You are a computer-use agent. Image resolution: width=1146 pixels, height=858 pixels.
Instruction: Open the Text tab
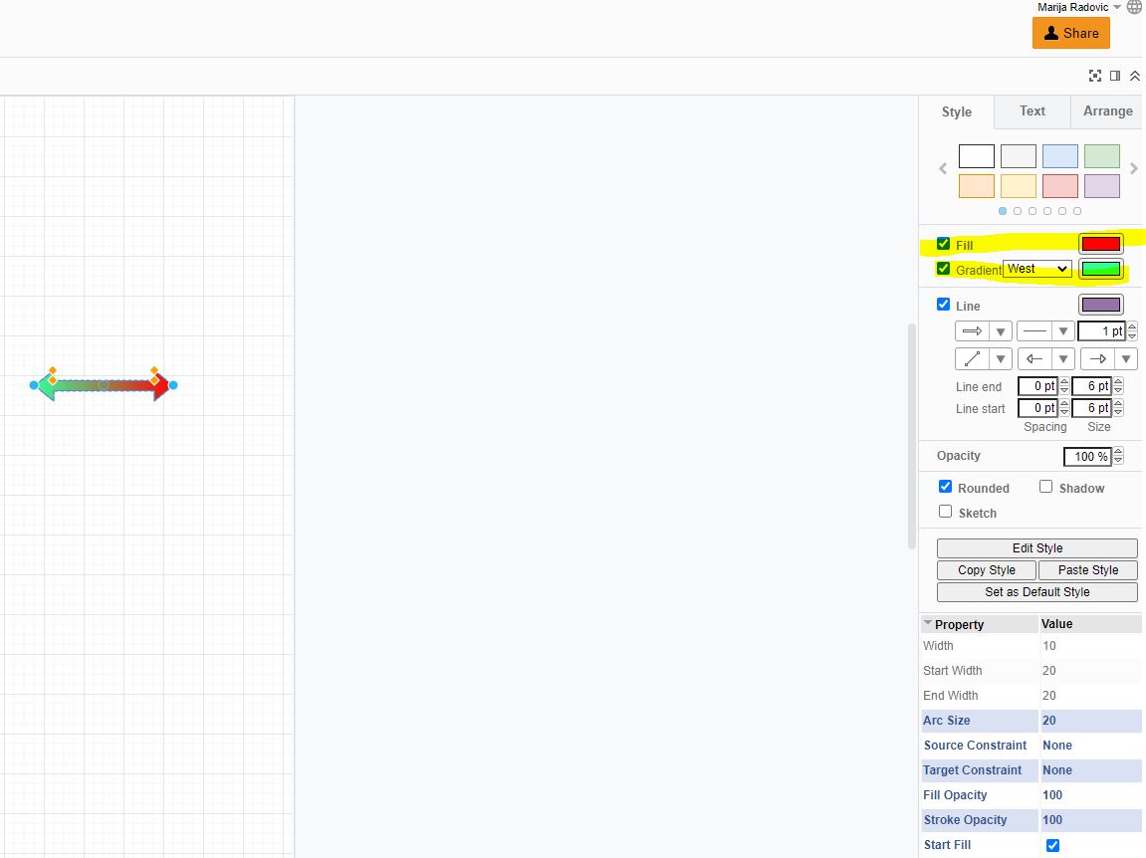click(1031, 111)
